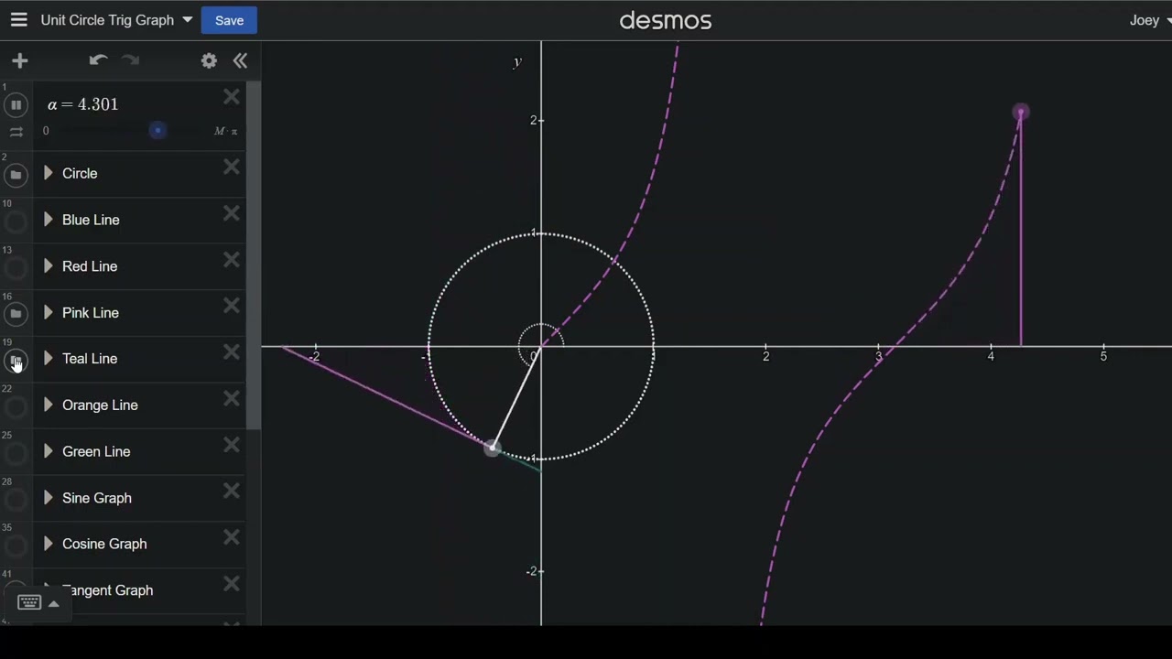Click the expression list scrollbar
This screenshot has width=1172, height=659.
tap(253, 256)
